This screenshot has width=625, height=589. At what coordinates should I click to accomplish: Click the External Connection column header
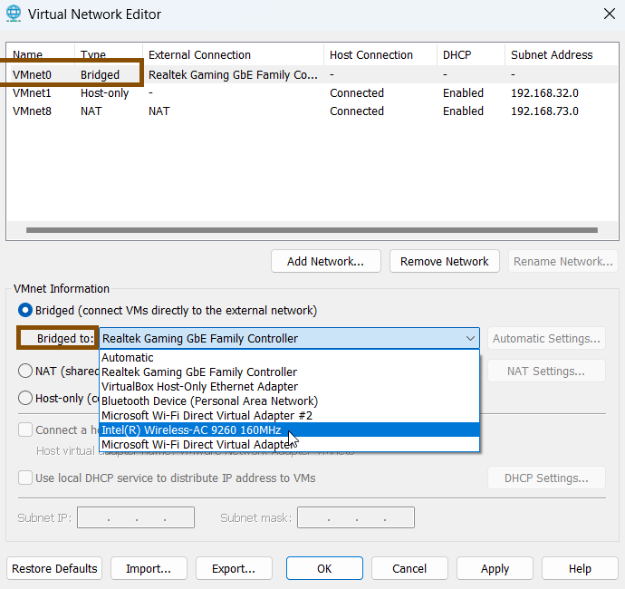tap(233, 54)
